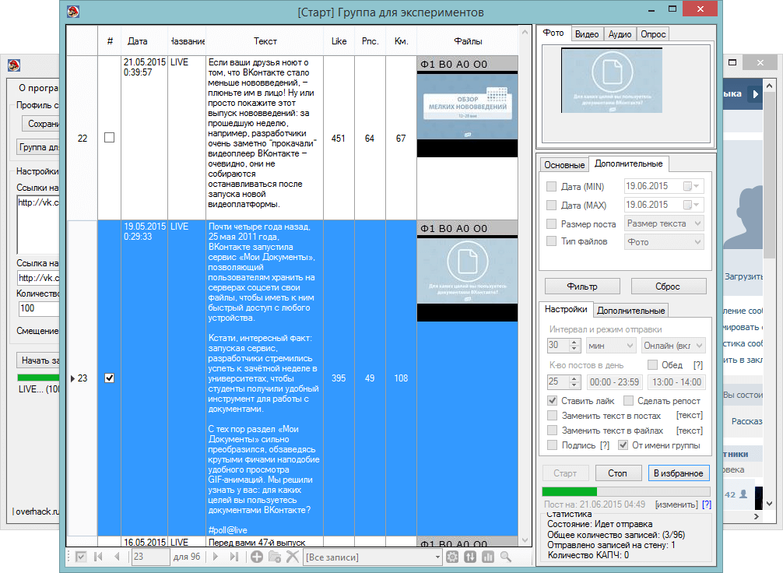Toggle the 'Ставить лайк' checkbox
The image size is (783, 573).
pos(552,401)
